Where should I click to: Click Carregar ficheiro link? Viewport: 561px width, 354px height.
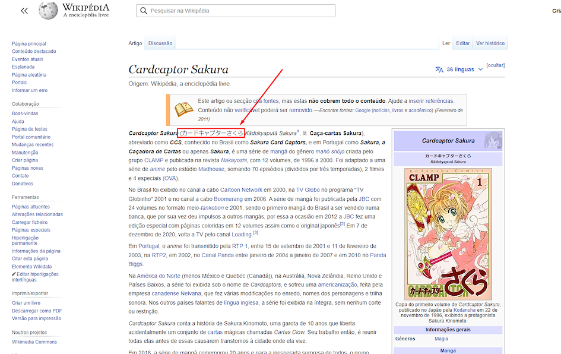coord(30,222)
